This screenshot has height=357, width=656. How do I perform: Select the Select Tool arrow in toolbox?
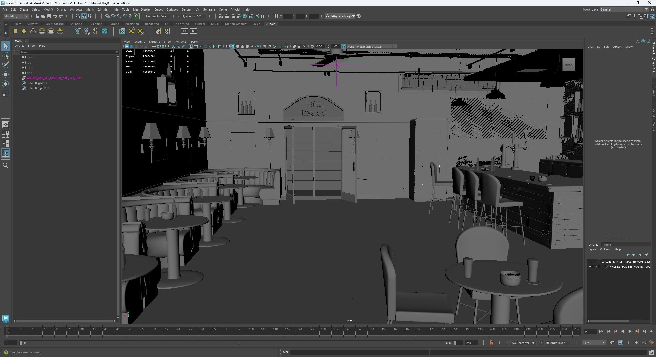coord(6,46)
